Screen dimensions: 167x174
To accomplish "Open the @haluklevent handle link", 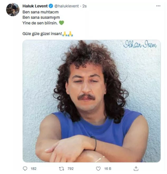I will click(x=66, y=6).
